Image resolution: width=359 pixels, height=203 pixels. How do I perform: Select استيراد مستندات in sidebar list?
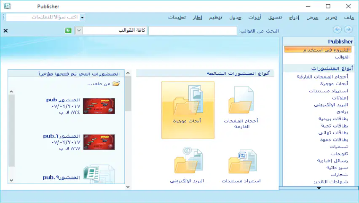328,91
